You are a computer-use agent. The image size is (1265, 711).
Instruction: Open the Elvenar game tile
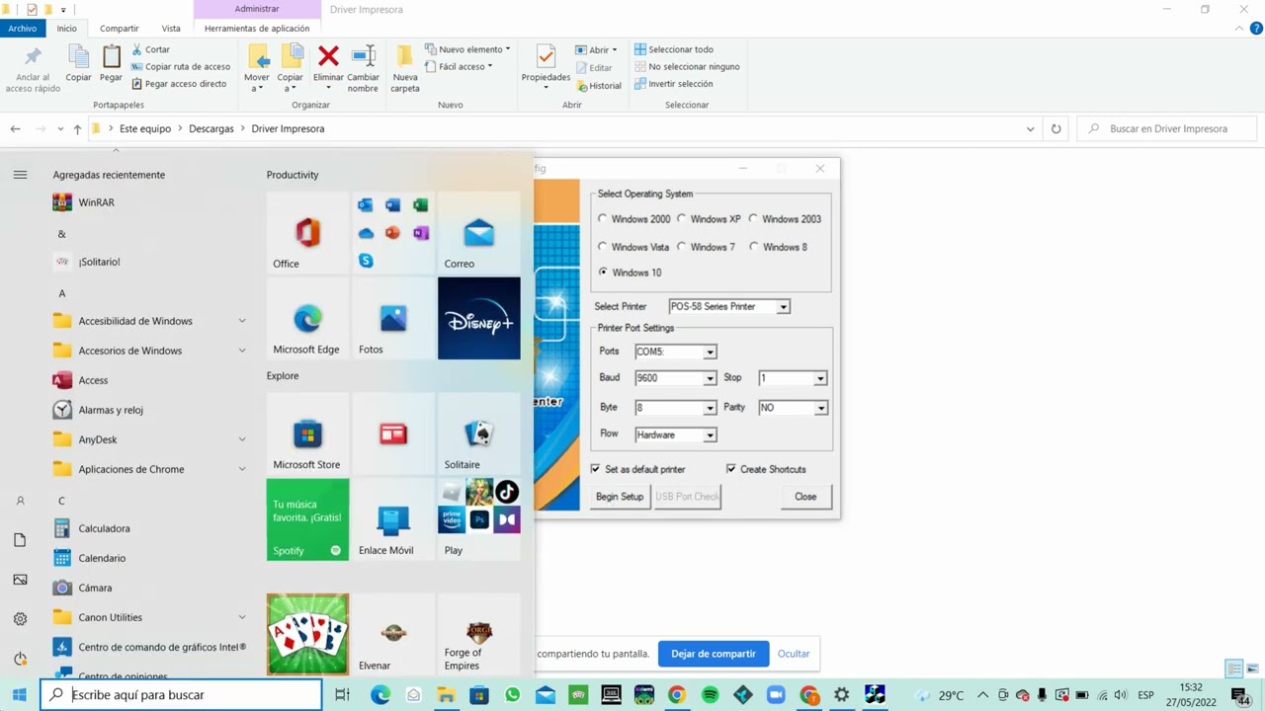pos(393,635)
